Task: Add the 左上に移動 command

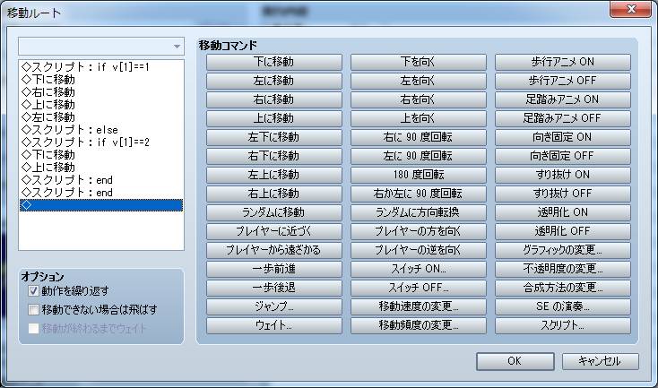Action: click(x=274, y=175)
